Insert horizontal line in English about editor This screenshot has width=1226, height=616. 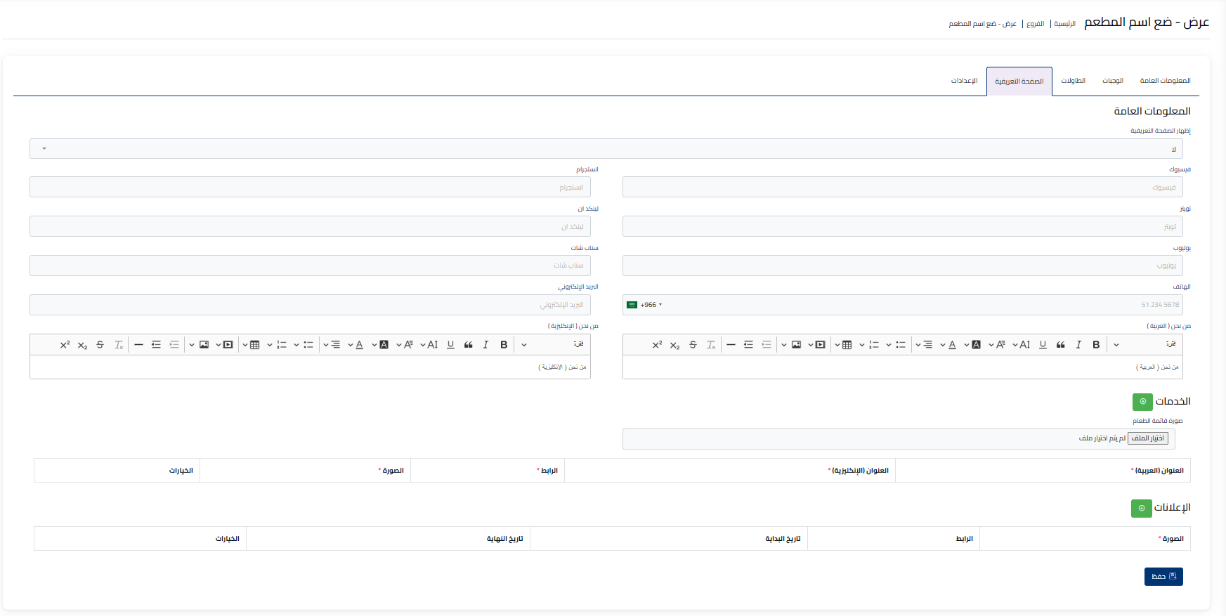[x=138, y=345]
